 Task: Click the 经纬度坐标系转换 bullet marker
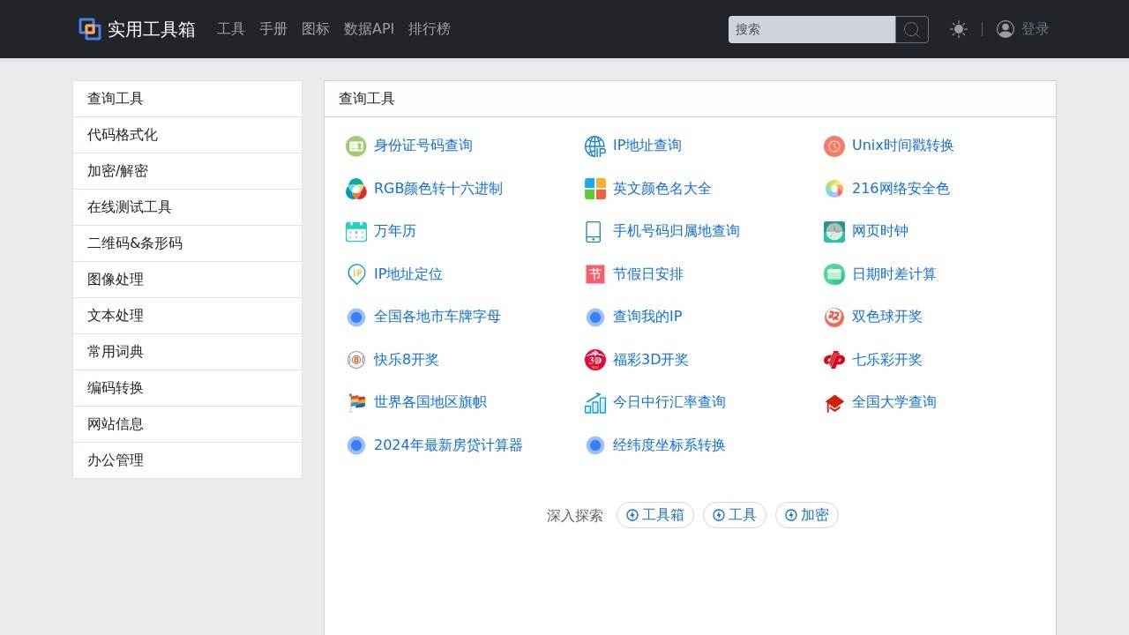coord(594,445)
